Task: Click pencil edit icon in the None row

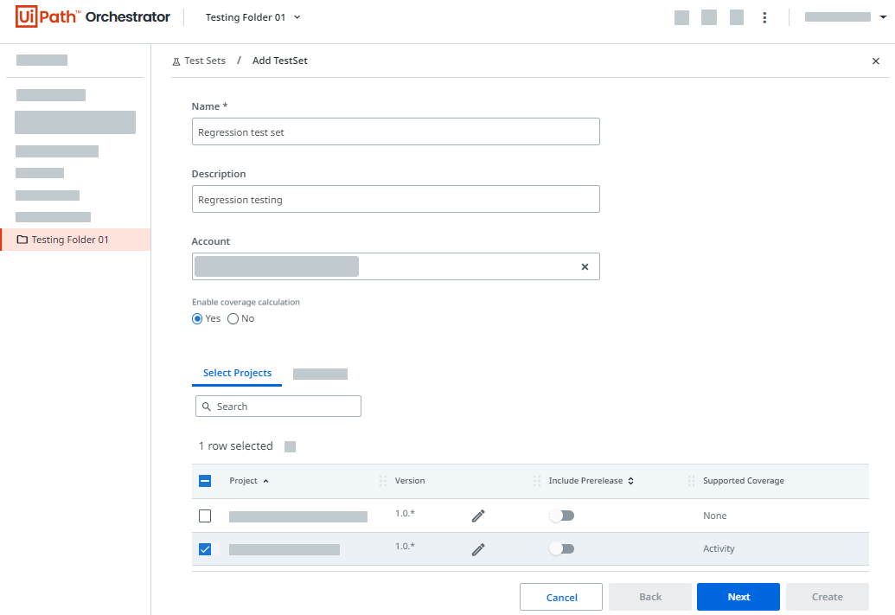Action: pyautogui.click(x=478, y=516)
